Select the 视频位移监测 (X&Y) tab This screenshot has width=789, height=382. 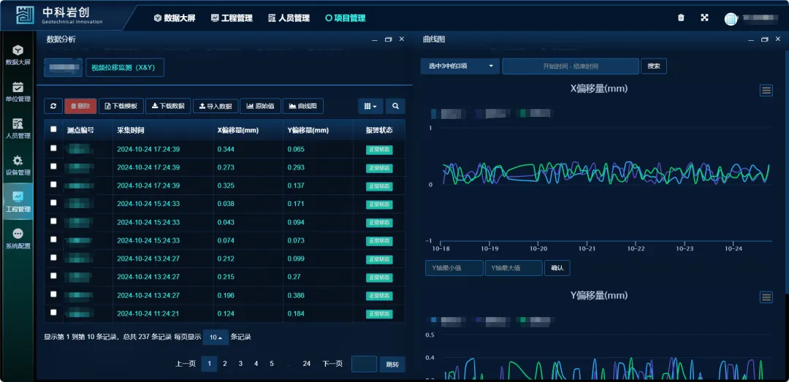[125, 67]
